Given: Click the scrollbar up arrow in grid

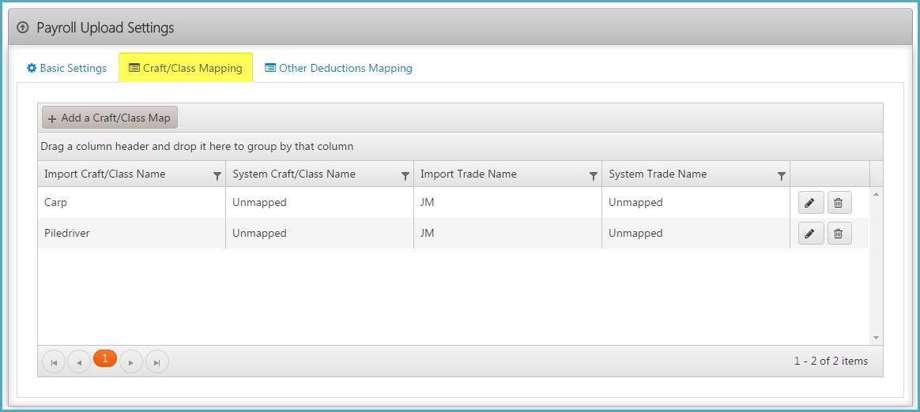Looking at the screenshot, I should pos(876,193).
